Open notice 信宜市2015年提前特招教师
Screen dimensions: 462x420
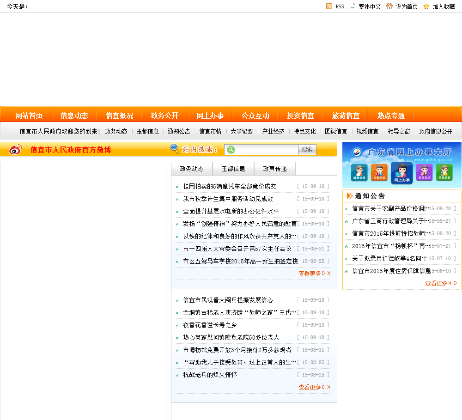tap(391, 233)
